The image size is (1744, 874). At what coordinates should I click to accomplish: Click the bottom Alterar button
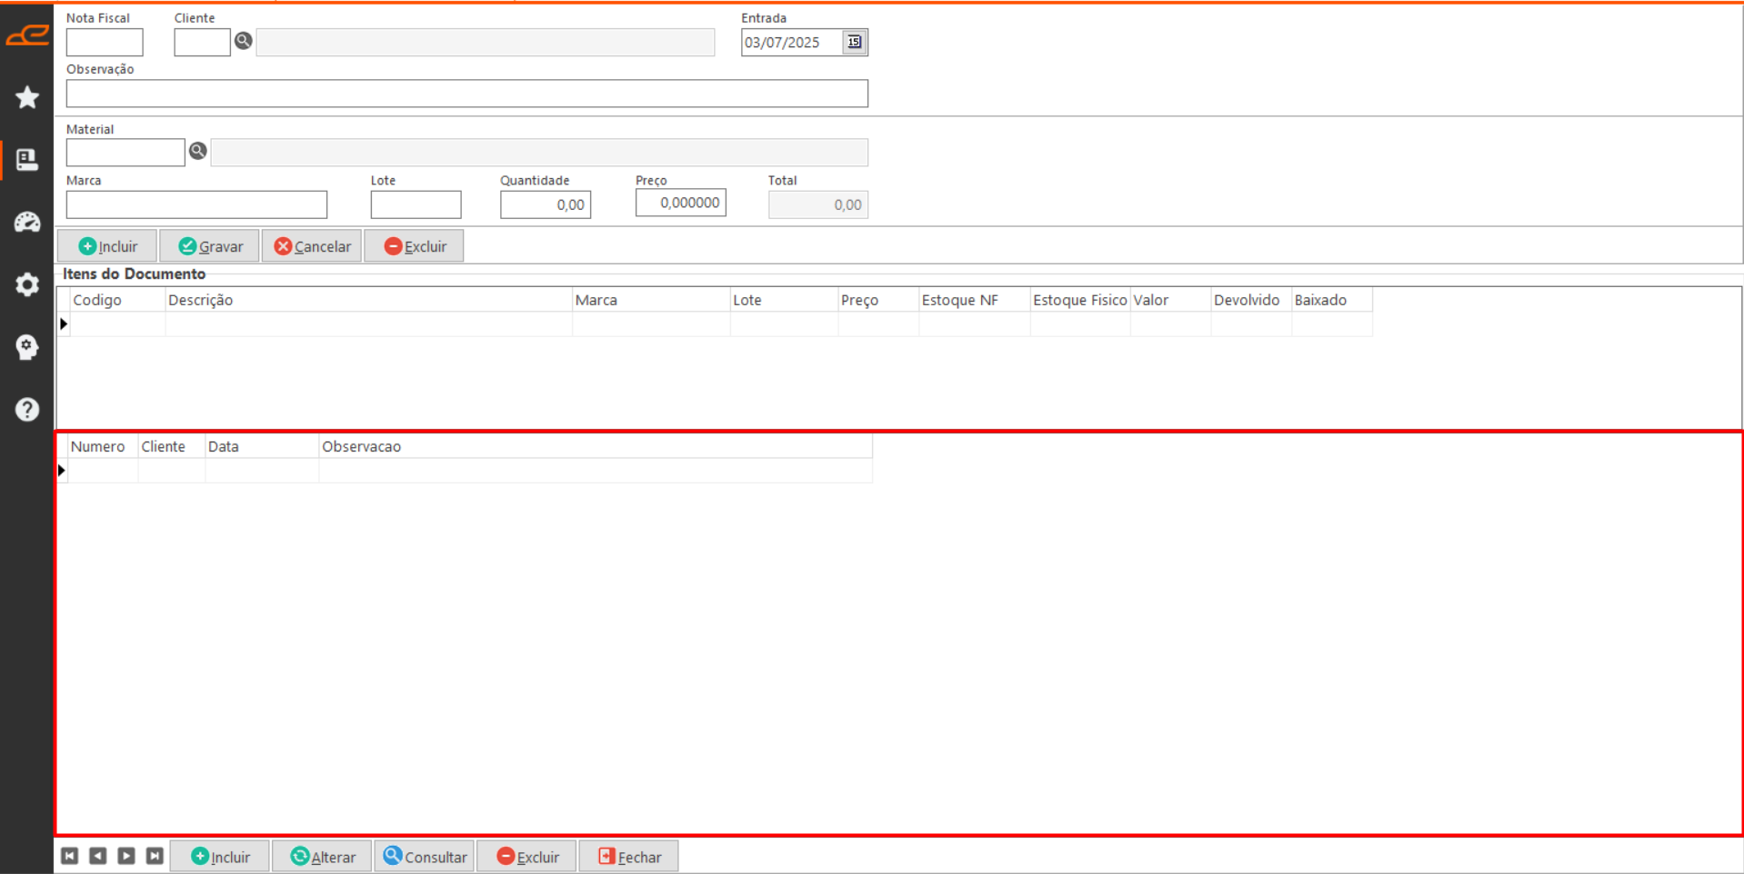(323, 857)
